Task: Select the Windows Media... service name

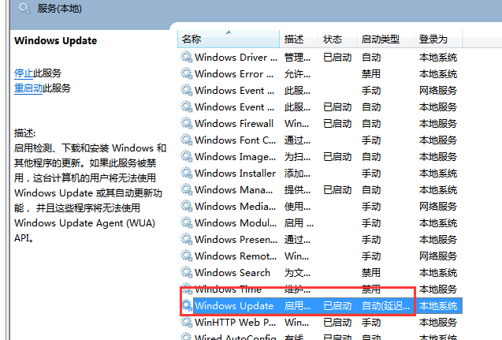Action: click(235, 207)
